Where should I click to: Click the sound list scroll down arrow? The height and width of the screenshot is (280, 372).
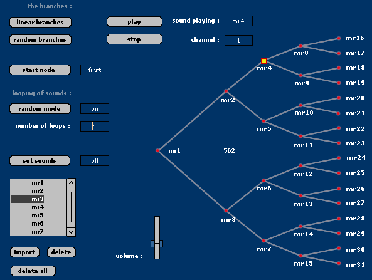coord(71,232)
